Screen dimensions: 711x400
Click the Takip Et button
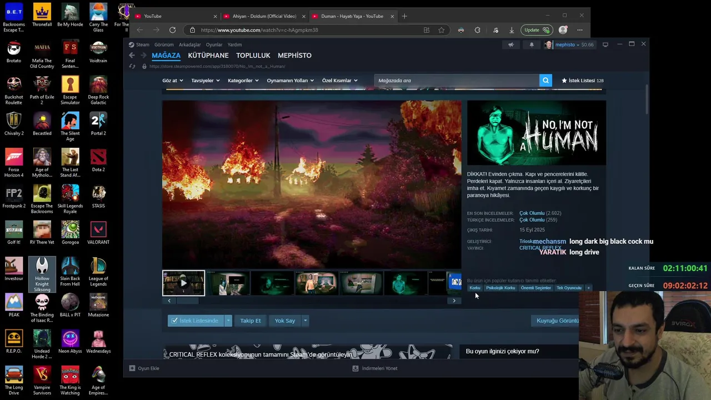251,321
